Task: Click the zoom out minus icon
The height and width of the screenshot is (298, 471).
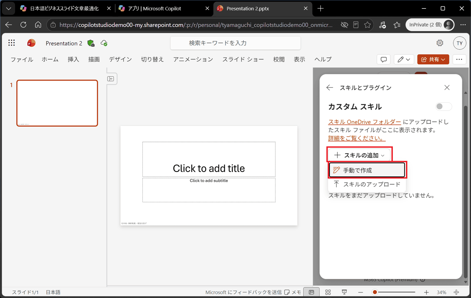Action: [x=360, y=292]
